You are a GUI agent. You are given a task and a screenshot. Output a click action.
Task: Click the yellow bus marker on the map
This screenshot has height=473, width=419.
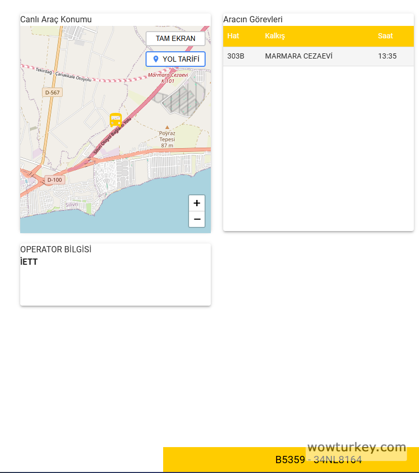(115, 120)
